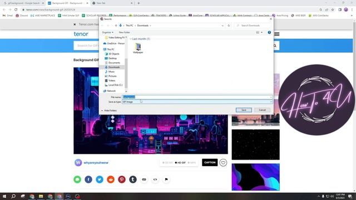
Task: Open the purple waves related GIF thumbnail
Action: 256,177
